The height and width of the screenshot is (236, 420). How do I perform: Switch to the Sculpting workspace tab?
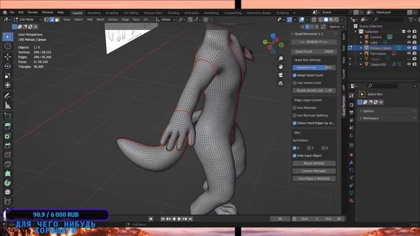[x=112, y=13]
